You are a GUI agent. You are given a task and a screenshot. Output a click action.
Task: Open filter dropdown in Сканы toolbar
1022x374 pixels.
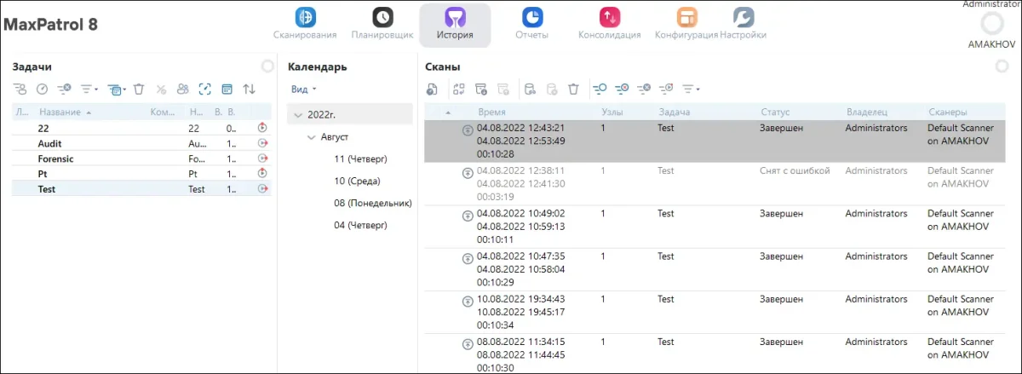pyautogui.click(x=691, y=89)
